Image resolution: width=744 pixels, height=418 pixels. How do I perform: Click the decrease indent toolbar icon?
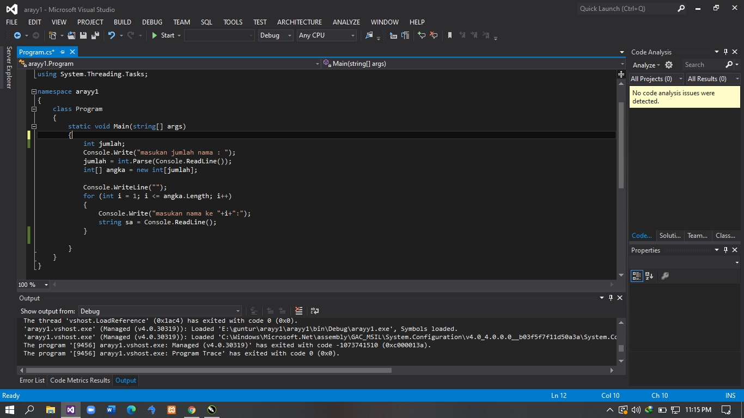393,35
